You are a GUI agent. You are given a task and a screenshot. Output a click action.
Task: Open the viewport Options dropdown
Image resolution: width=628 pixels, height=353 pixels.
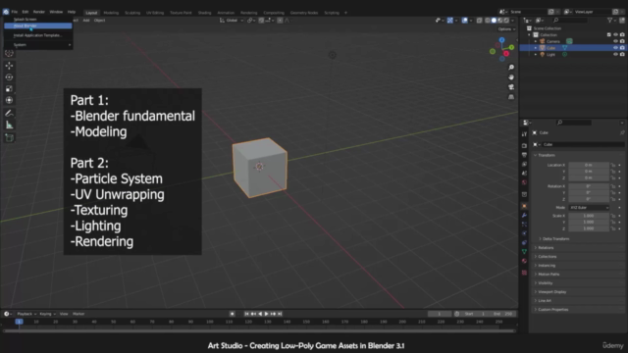pos(506,29)
